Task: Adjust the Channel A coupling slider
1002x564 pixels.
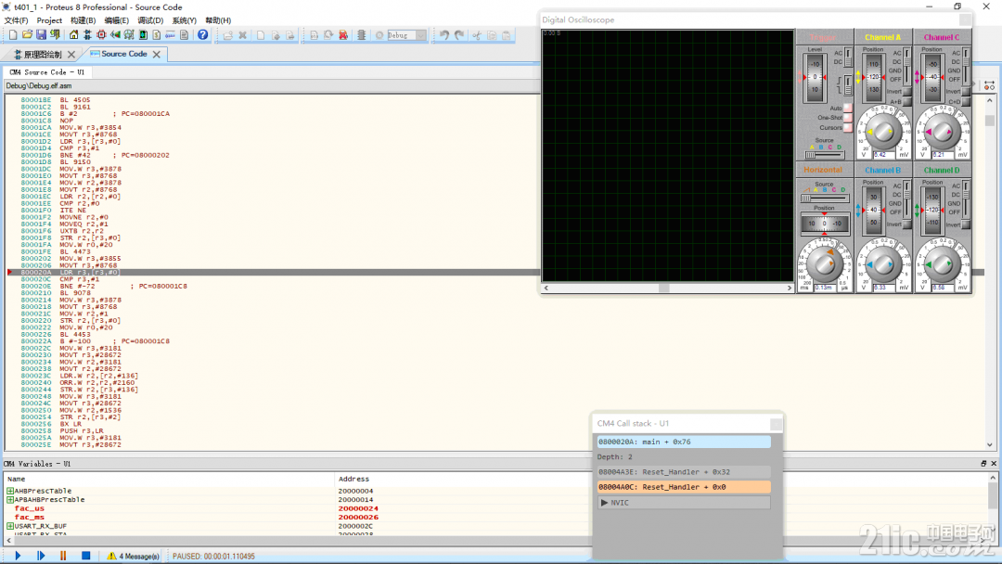Action: (906, 66)
